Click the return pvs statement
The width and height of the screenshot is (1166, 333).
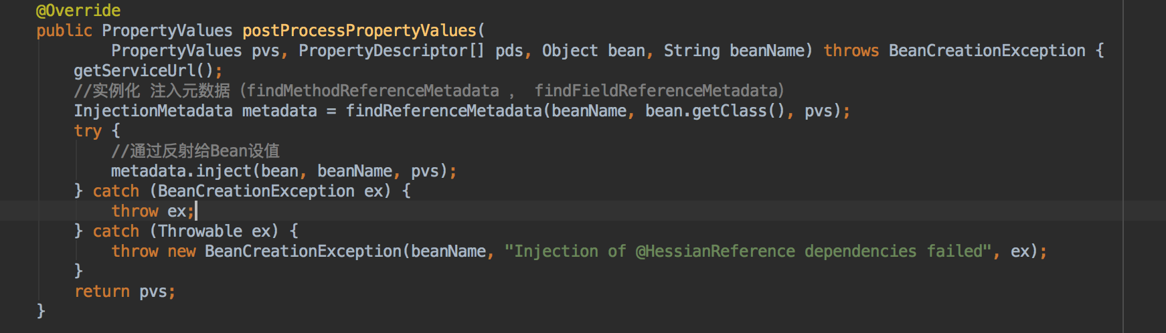click(x=124, y=292)
